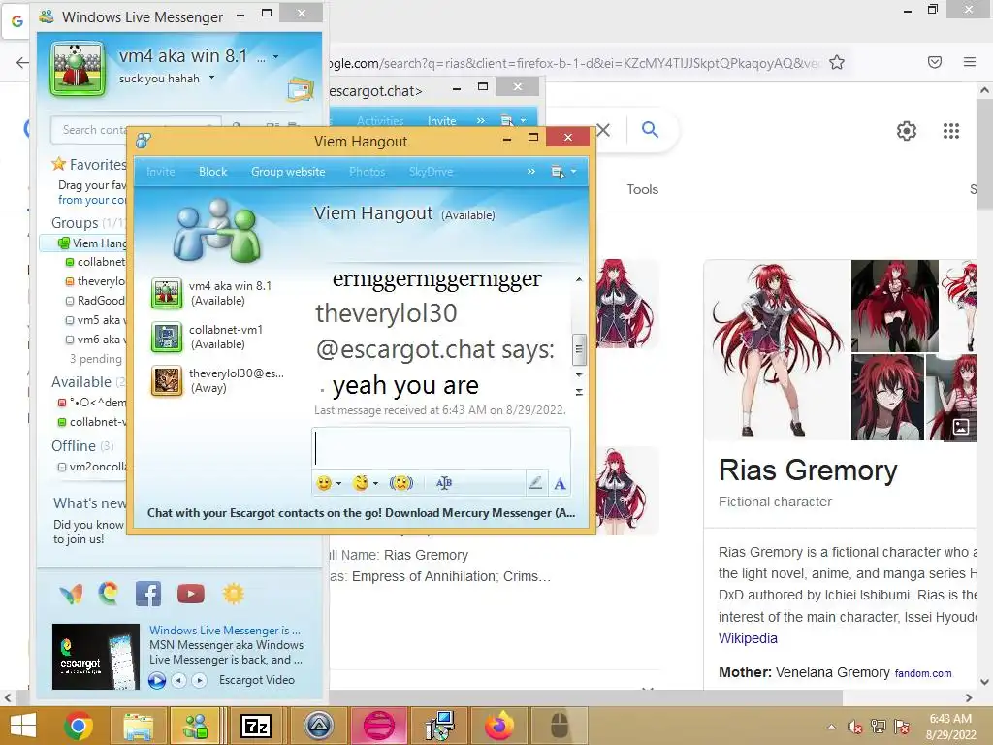Open the winks dropdown arrow
Image resolution: width=993 pixels, height=745 pixels.
pos(375,484)
